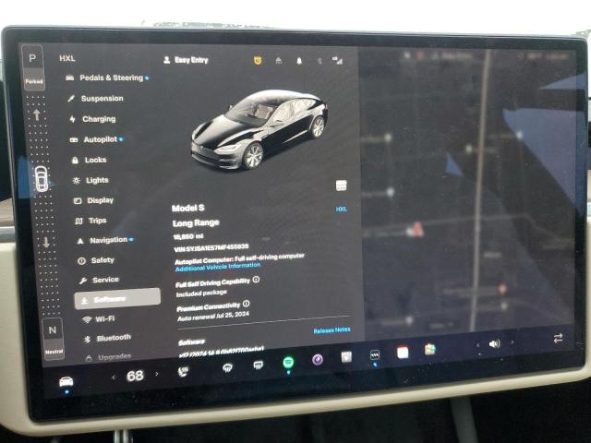The height and width of the screenshot is (443, 591).
Task: Open Navigation settings
Action: tap(104, 240)
